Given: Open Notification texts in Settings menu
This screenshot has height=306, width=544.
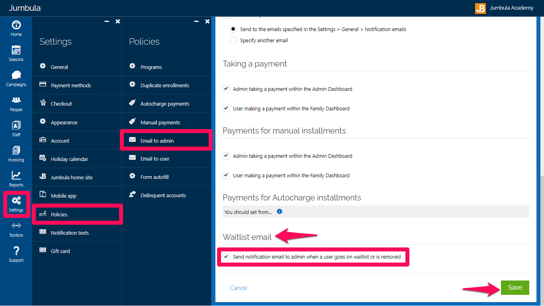Looking at the screenshot, I should coord(77,233).
